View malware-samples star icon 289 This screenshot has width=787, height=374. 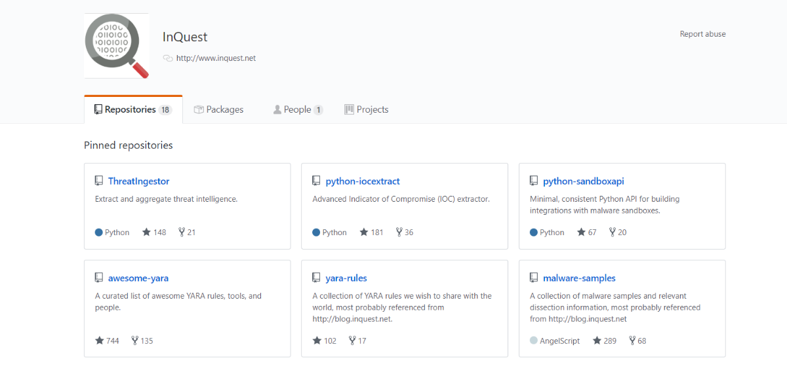click(597, 341)
